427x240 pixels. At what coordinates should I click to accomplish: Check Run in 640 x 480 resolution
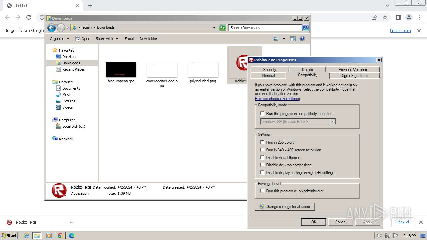[262, 150]
